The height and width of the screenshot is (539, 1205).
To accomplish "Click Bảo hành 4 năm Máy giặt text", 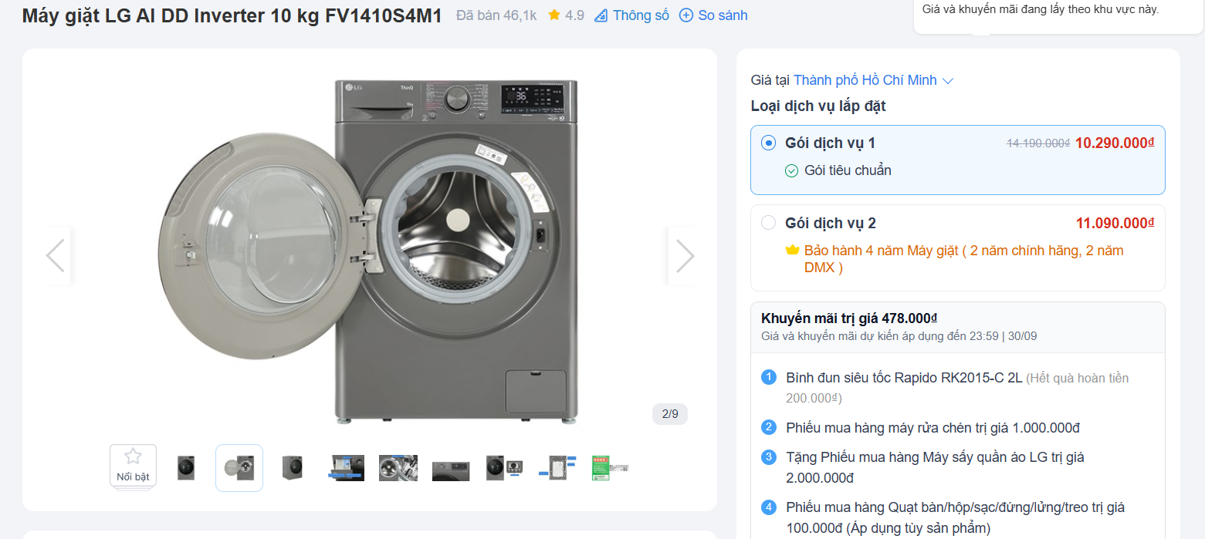I will click(964, 259).
